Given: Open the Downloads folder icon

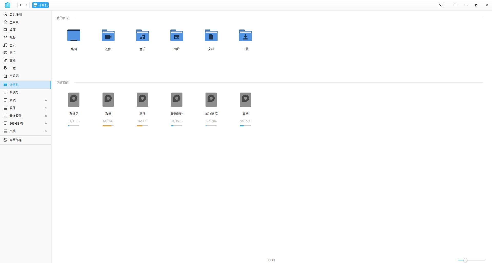Looking at the screenshot, I should (x=245, y=36).
